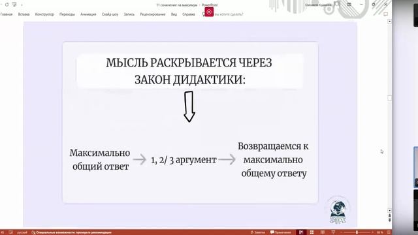Click the zoom percentage value

point(379,232)
